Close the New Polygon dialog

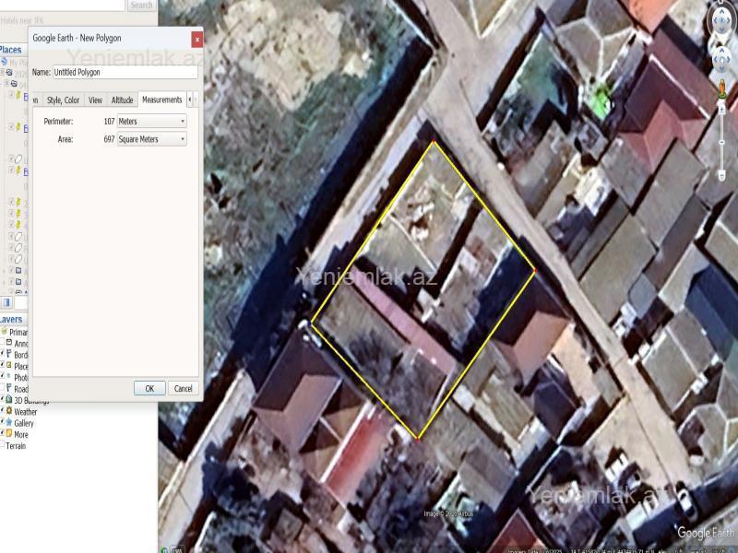click(196, 39)
